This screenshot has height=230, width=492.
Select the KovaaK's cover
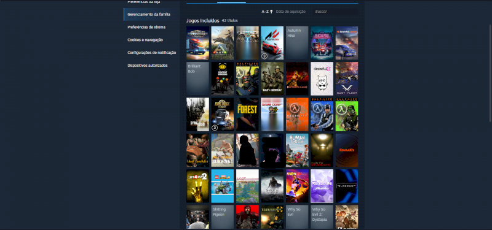click(x=347, y=150)
